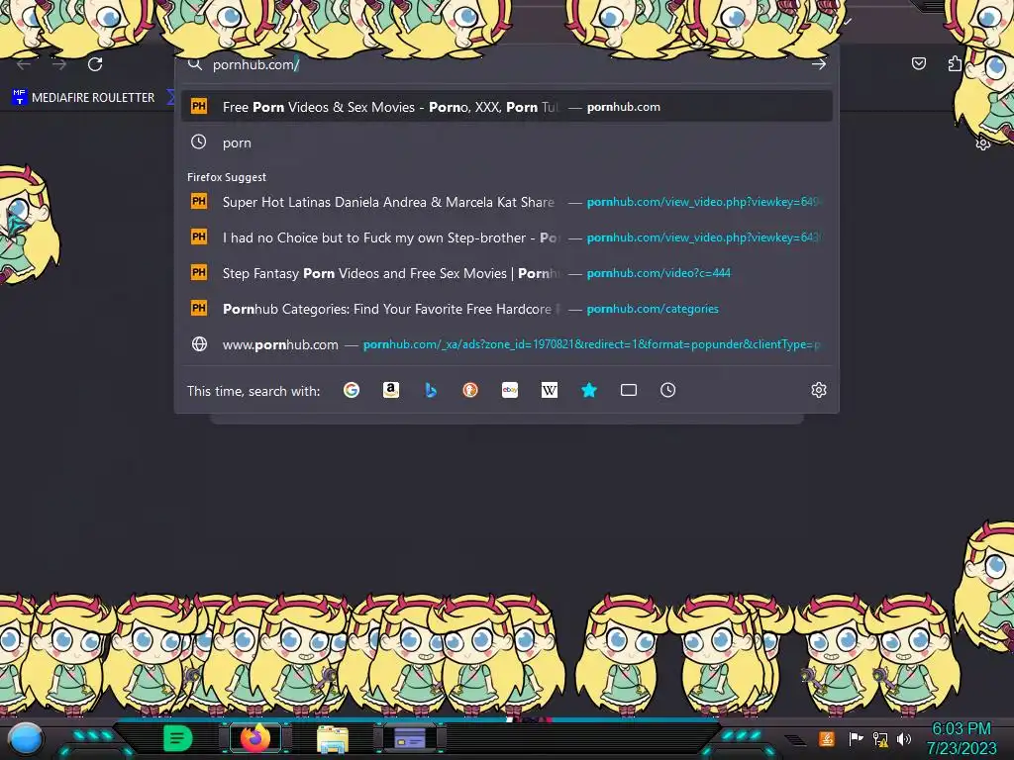This screenshot has height=760, width=1014.
Task: Open the taskbar clock showing 6:03 PM
Action: (962, 738)
